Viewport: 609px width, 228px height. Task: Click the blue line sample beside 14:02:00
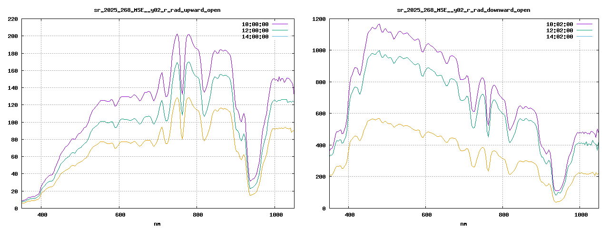(x=584, y=37)
